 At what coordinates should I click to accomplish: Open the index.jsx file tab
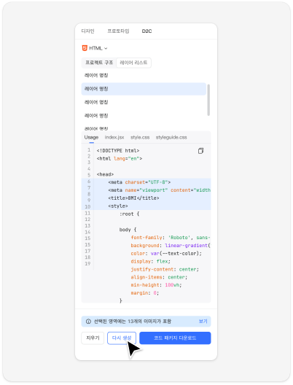coord(114,137)
